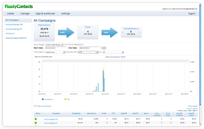204x129 pixels.
Task: Sort by Status column header
Action: point(38,113)
